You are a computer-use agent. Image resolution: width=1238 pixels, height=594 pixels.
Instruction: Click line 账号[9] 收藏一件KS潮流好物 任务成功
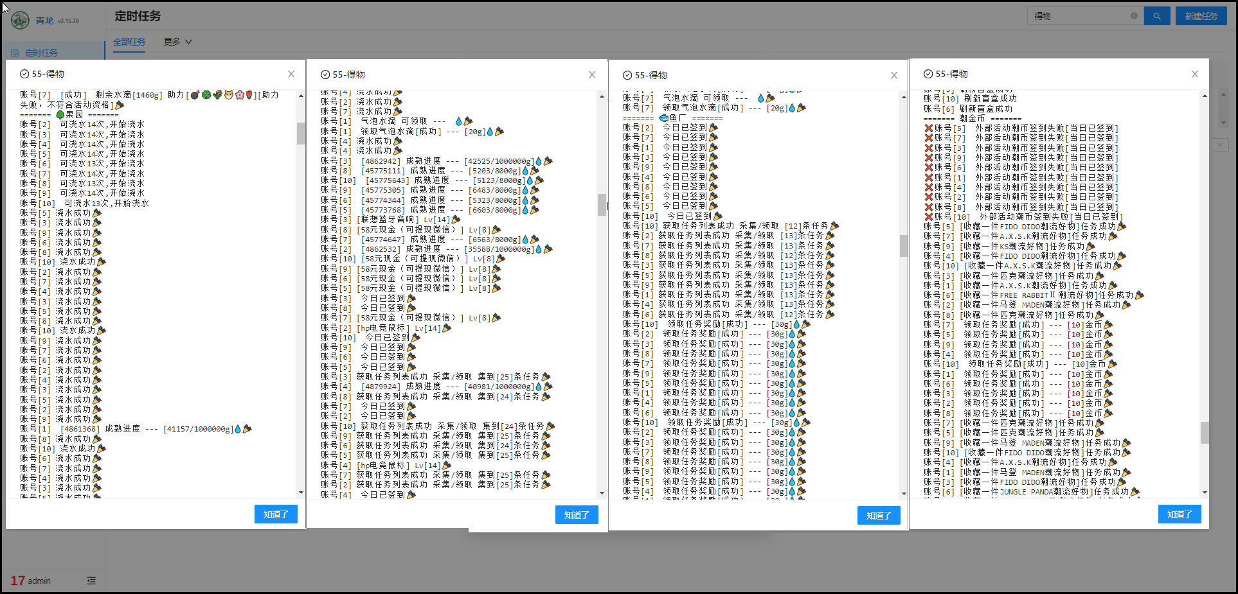[1009, 246]
